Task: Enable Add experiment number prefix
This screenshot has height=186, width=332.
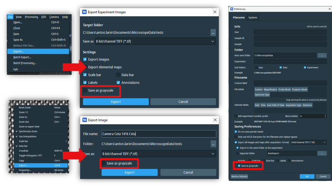Action: click(236, 116)
